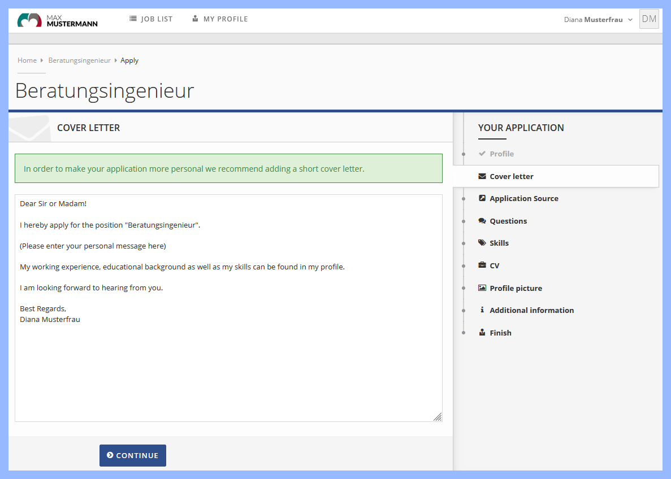Click the DM avatar in the top right
The image size is (671, 479).
[x=648, y=19]
